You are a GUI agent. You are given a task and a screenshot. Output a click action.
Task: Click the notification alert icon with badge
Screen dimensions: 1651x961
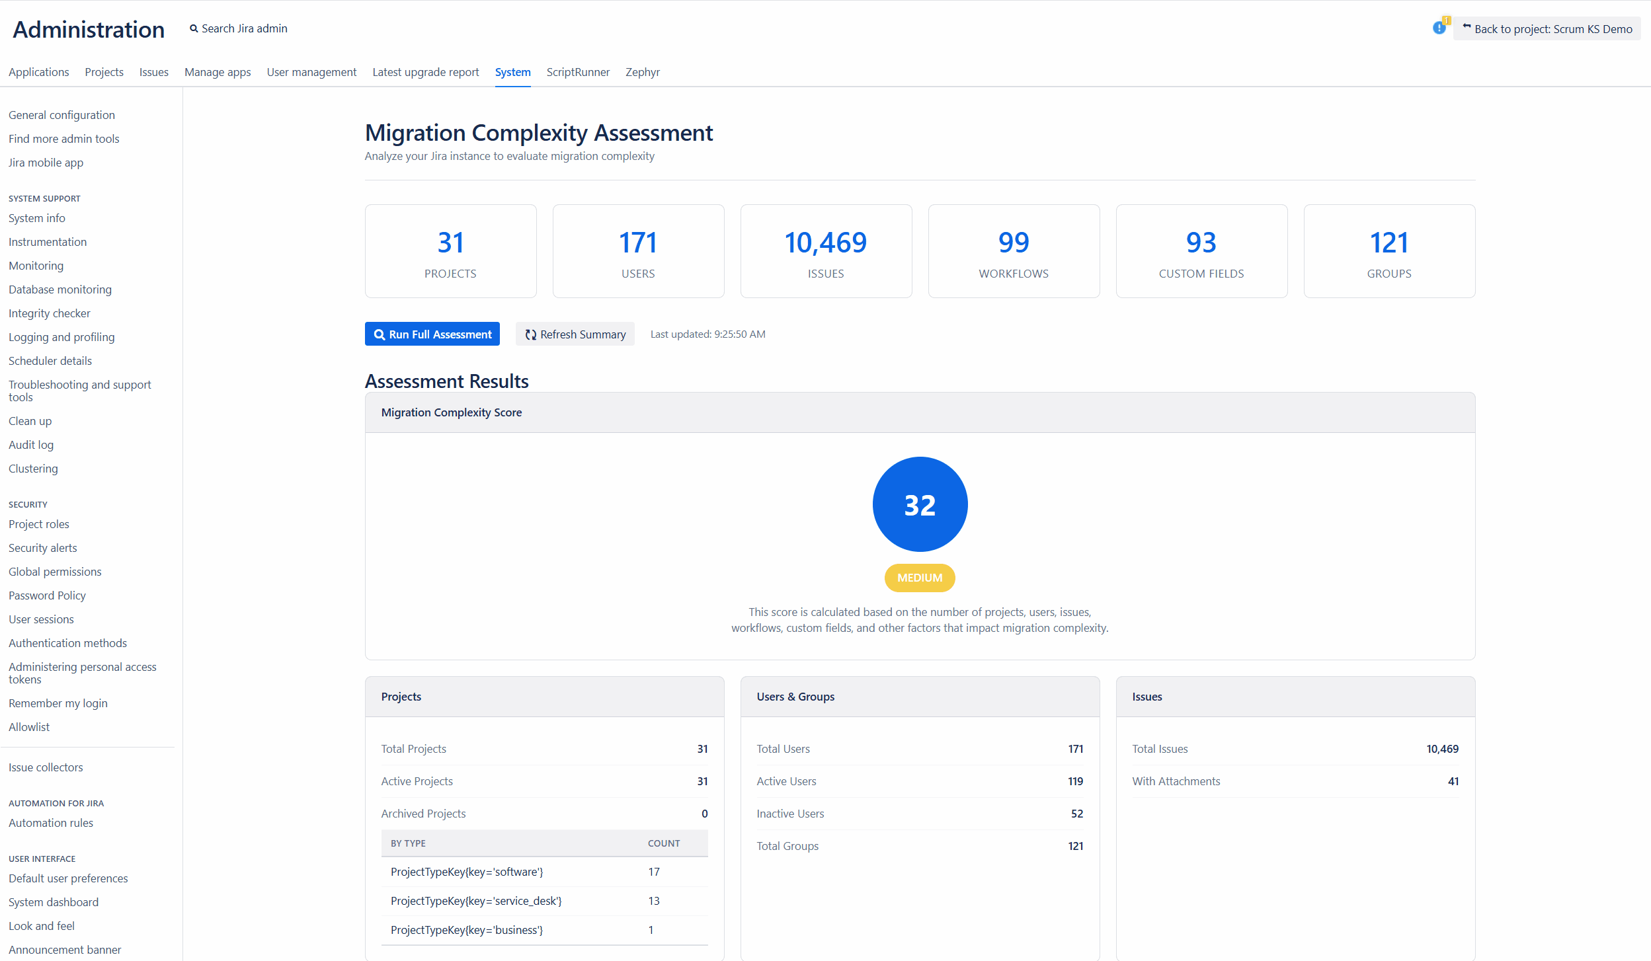(1439, 28)
